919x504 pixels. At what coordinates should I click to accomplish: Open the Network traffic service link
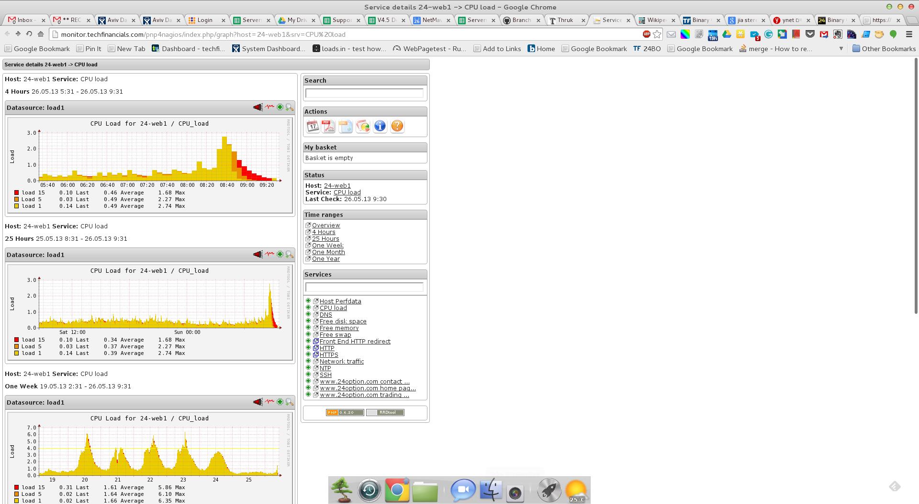point(342,362)
